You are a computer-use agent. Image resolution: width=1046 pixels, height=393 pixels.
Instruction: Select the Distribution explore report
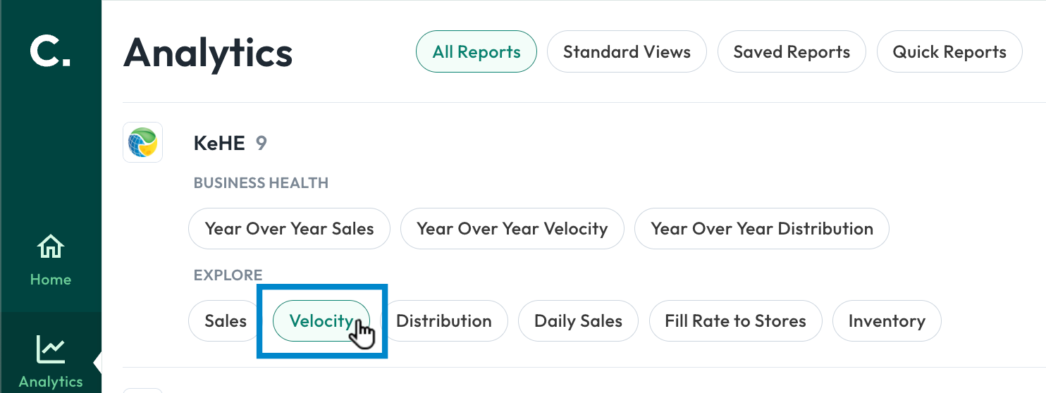click(x=444, y=320)
